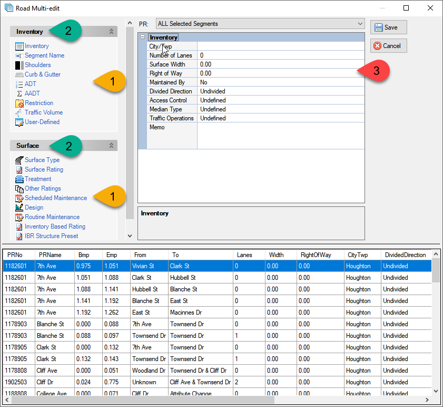This screenshot has width=443, height=407.
Task: Open the ADT link in sidebar
Action: [31, 84]
